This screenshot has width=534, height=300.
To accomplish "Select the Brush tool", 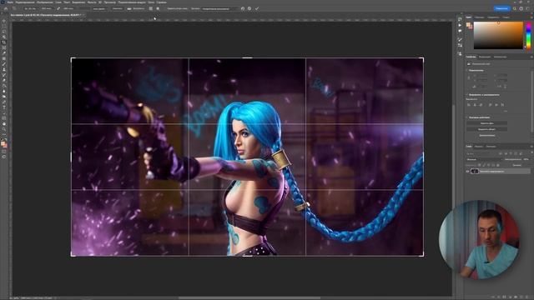I will click(x=3, y=64).
